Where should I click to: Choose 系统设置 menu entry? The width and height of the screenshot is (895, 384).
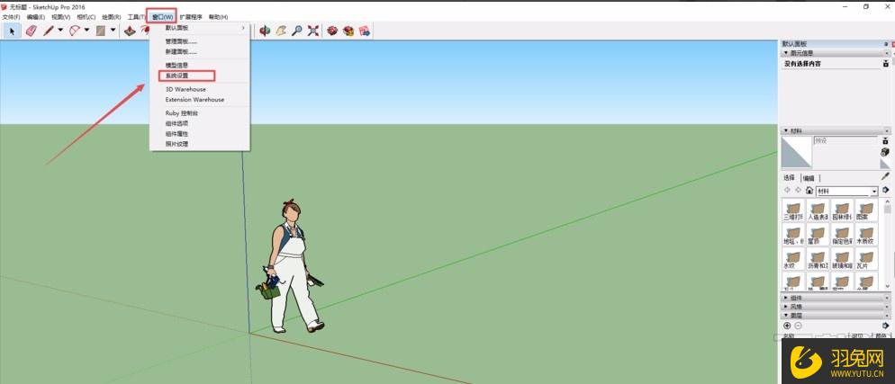tap(199, 76)
